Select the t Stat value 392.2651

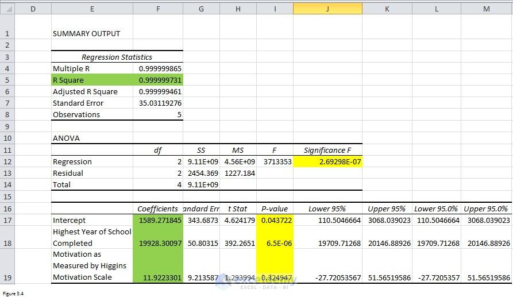click(238, 237)
